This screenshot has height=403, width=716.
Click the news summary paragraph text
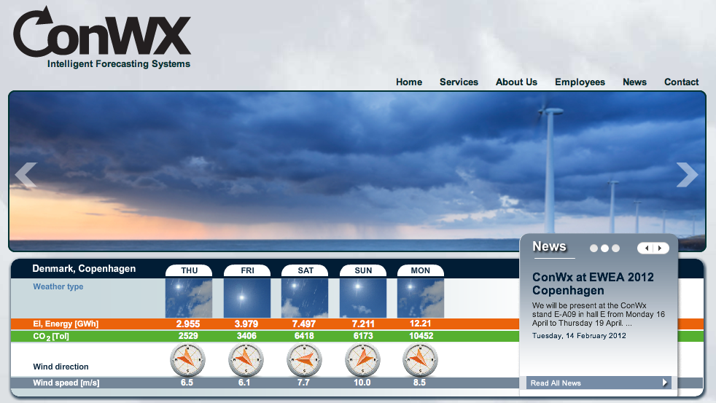click(598, 314)
